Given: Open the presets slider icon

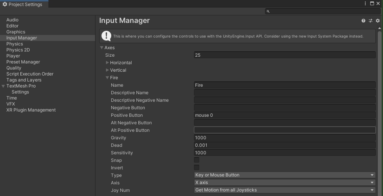Looking at the screenshot, I should coord(371,21).
